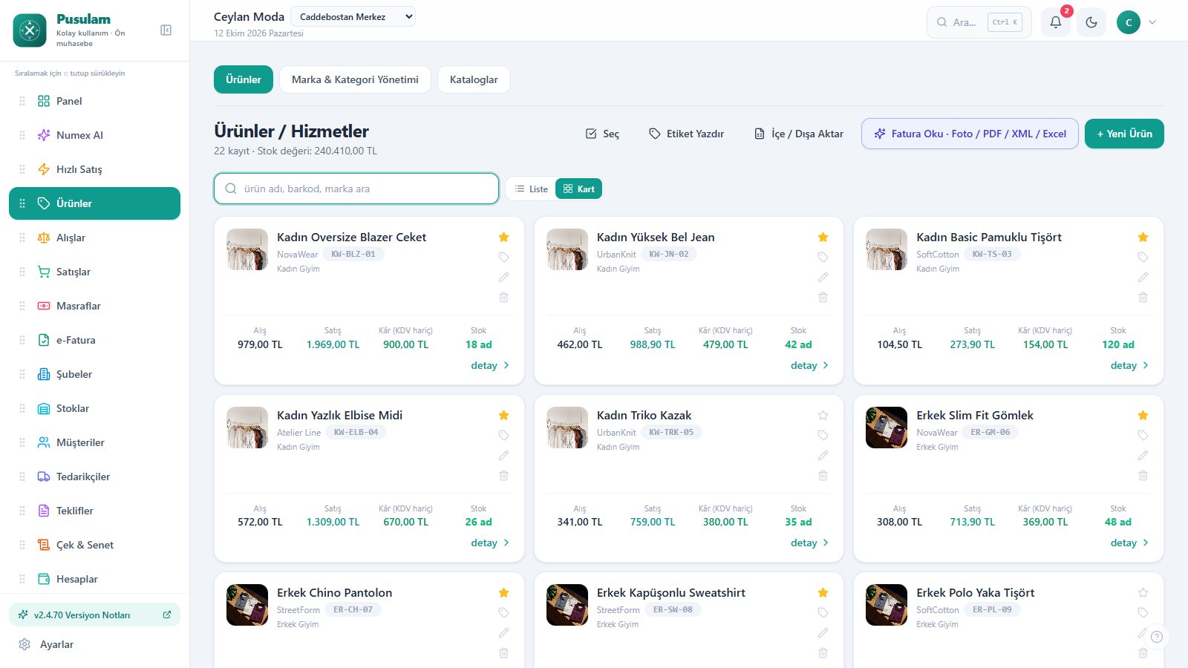Click external link icon on Versiyon Notları
This screenshot has height=668, width=1188.
(167, 615)
